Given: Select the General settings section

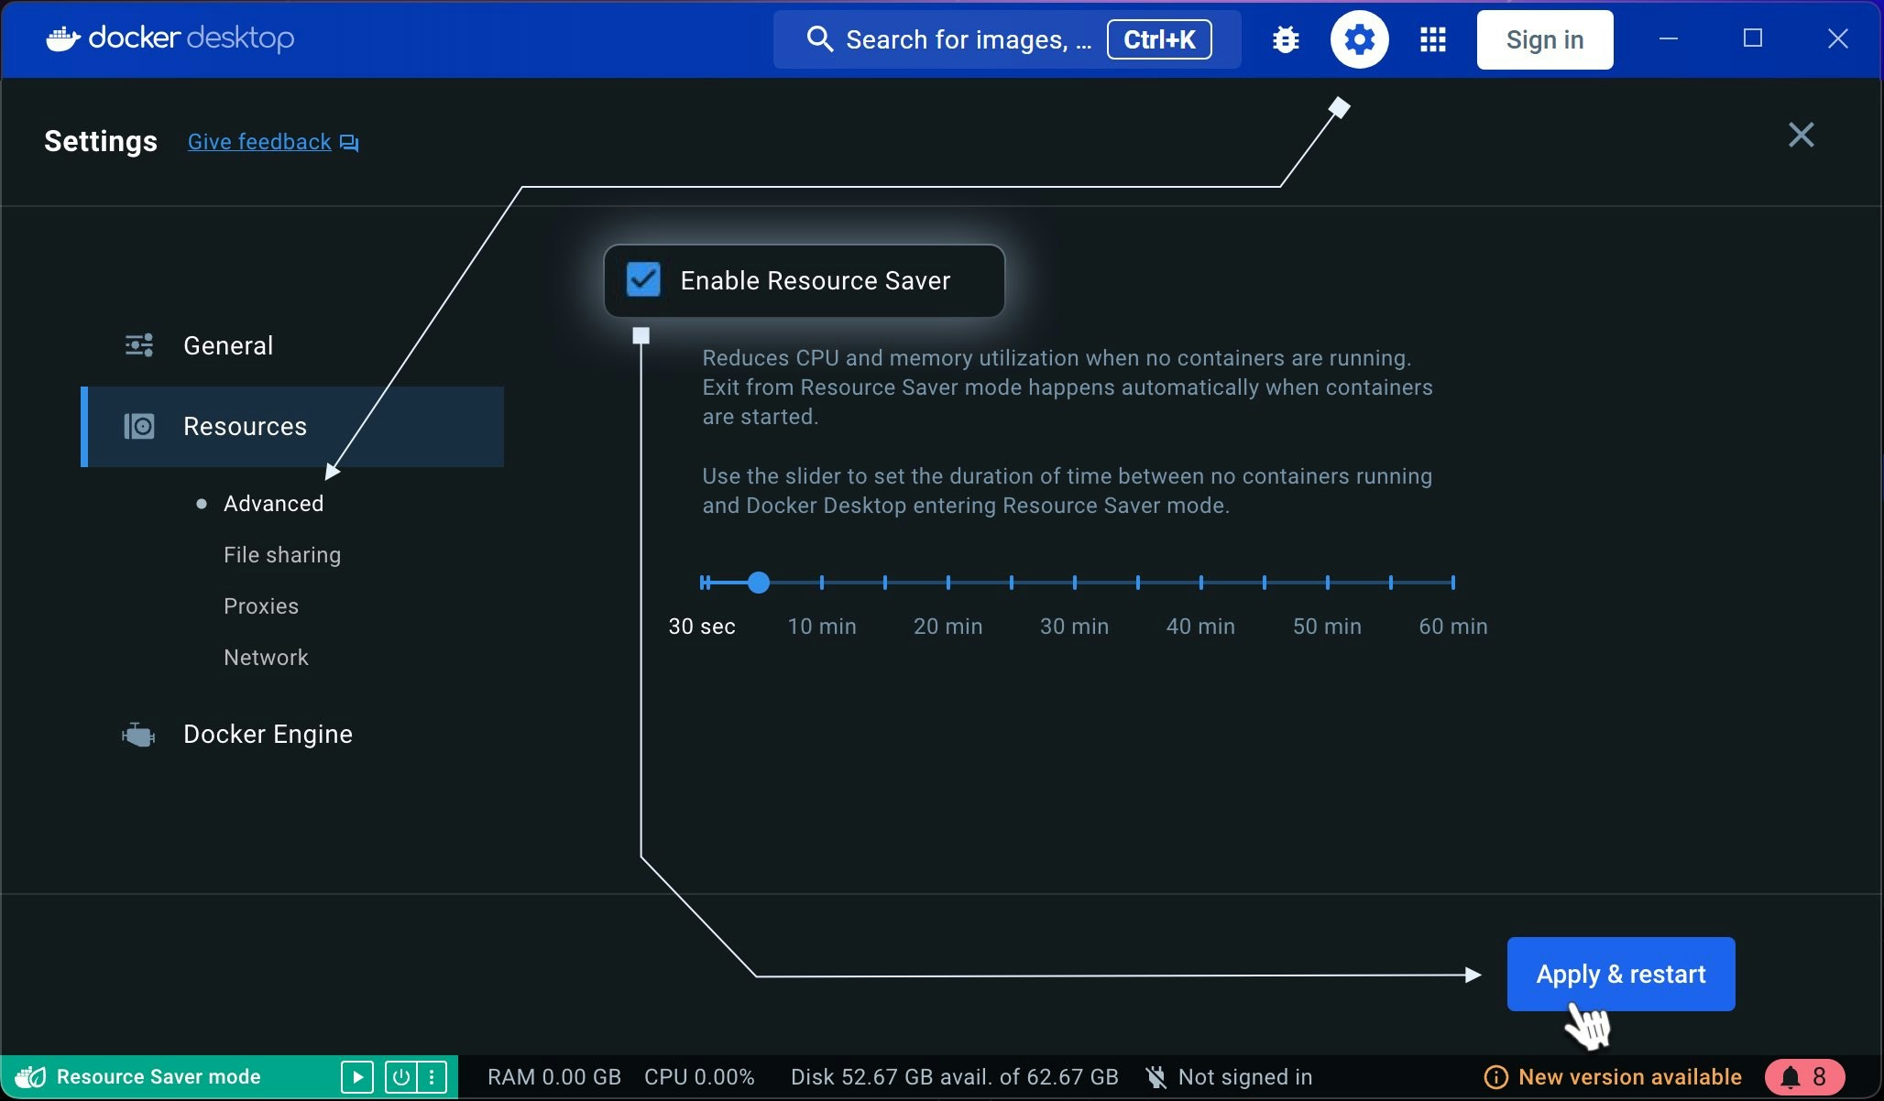Looking at the screenshot, I should click(228, 345).
